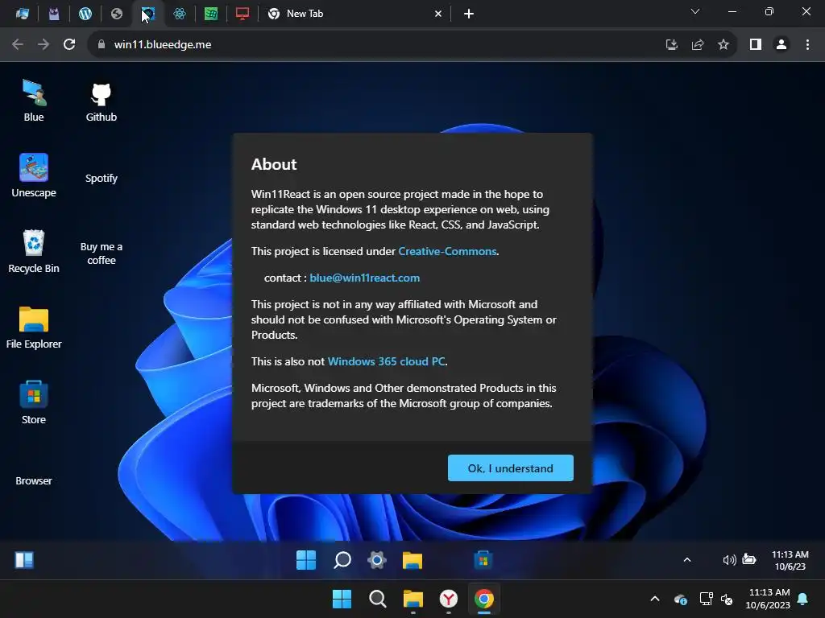Viewport: 825px width, 618px height.
Task: Open the Browser desktop shortcut
Action: [34, 480]
